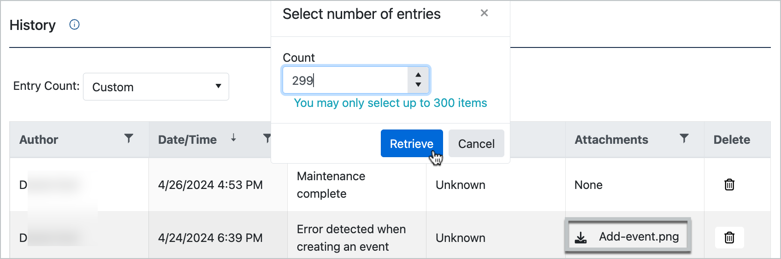Delete the Maintenance complete entry
781x259 pixels.
(729, 185)
